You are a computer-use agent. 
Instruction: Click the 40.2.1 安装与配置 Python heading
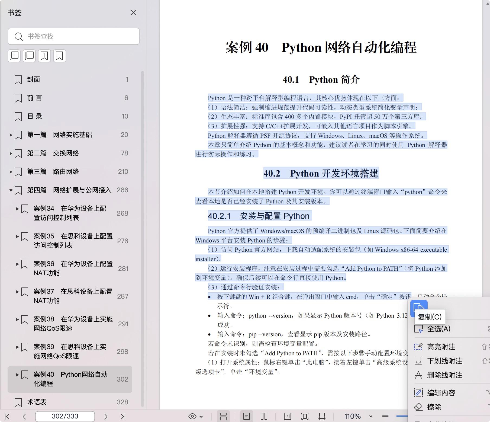[260, 216]
